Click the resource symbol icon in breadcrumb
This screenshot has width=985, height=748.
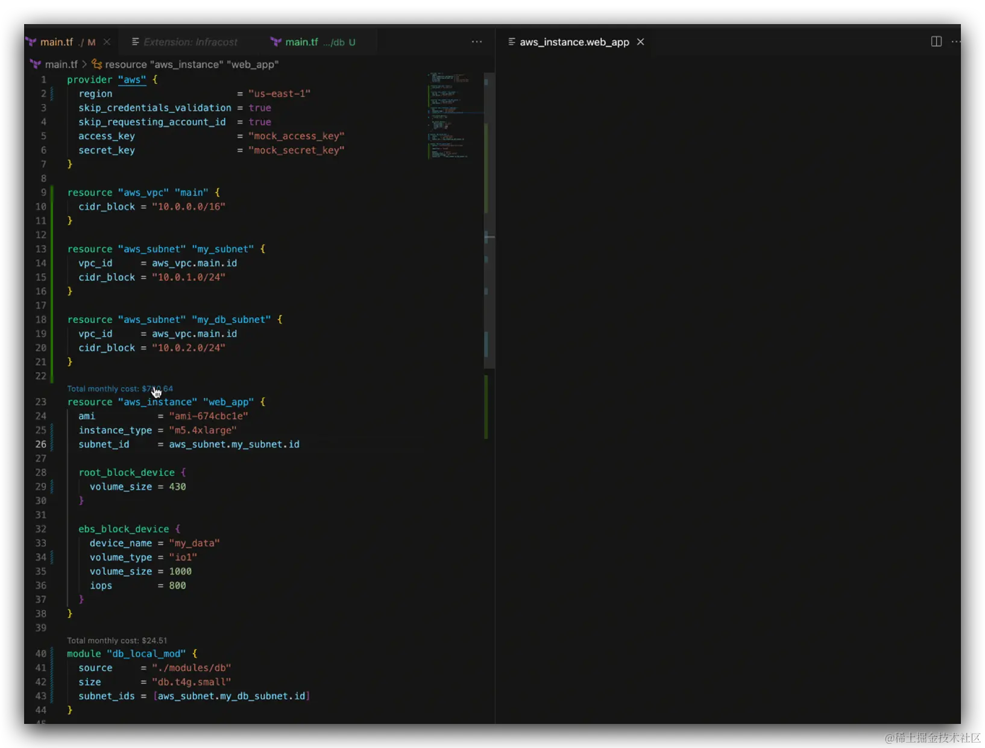pos(96,64)
